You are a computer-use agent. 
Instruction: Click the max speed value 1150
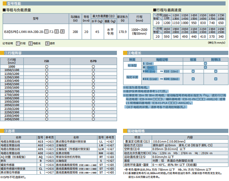176,23
